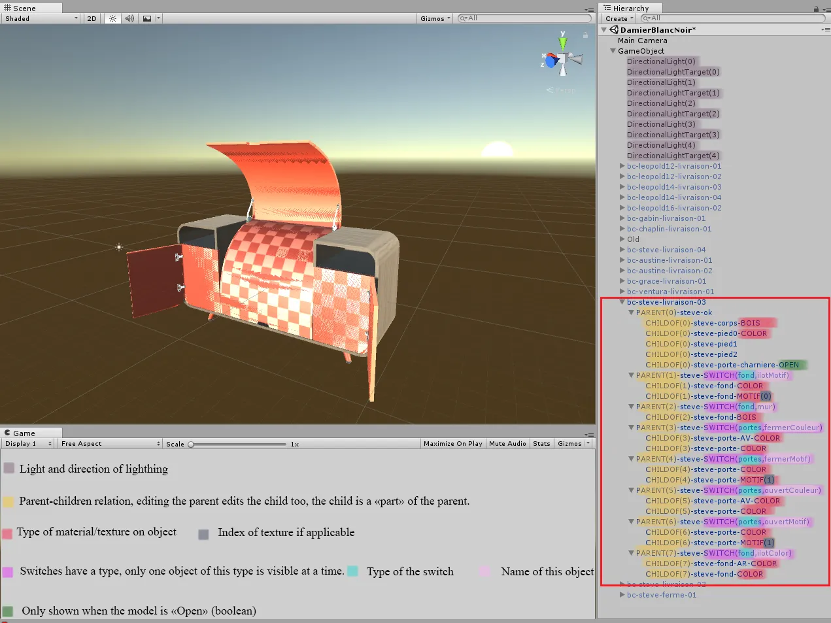The width and height of the screenshot is (831, 623).
Task: Toggle the 2D view mode
Action: (x=92, y=18)
